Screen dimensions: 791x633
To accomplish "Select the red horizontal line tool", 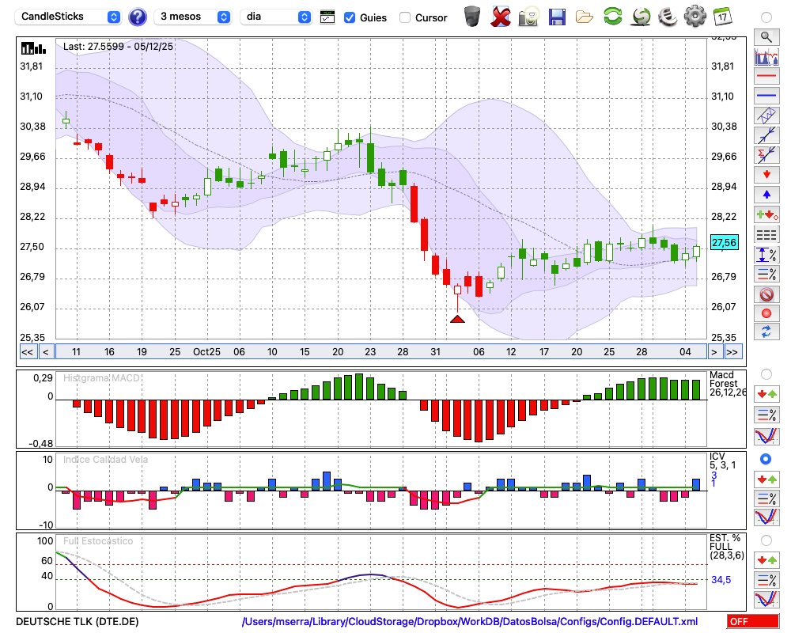I will (x=766, y=77).
